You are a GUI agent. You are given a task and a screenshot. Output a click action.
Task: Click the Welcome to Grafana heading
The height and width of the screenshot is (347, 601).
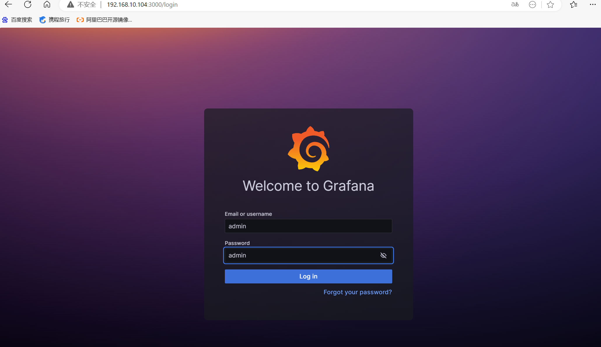pos(308,186)
